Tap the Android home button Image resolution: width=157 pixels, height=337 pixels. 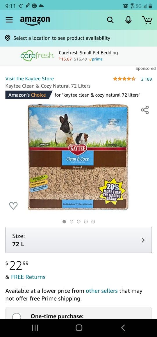click(79, 328)
